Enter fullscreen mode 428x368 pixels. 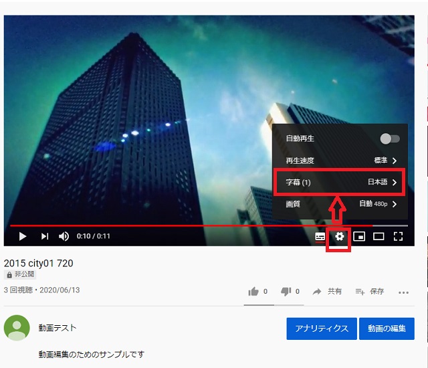click(x=398, y=236)
